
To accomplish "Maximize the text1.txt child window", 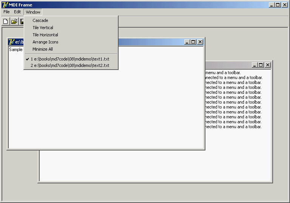I will pyautogui.click(x=193, y=42).
